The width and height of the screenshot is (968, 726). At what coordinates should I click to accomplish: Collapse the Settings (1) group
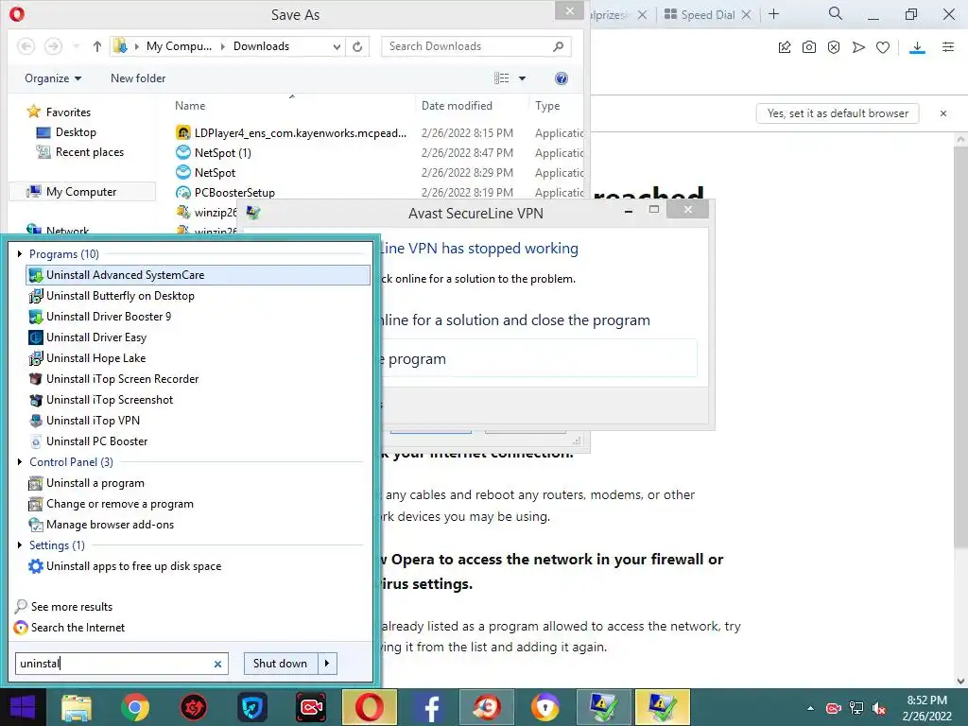(20, 545)
